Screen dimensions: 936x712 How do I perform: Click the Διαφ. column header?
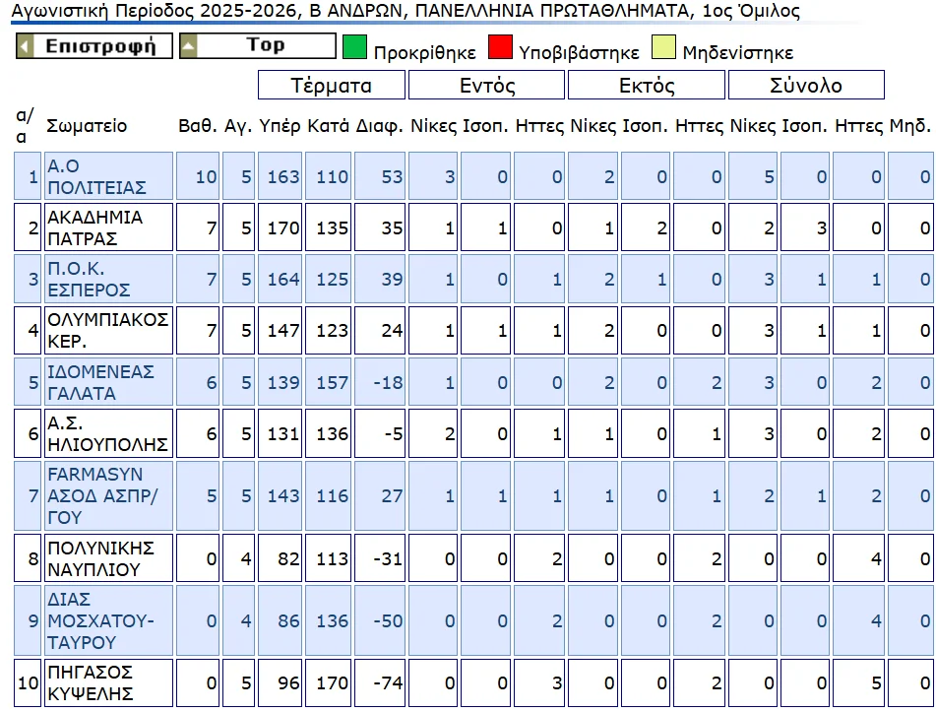[x=377, y=126]
